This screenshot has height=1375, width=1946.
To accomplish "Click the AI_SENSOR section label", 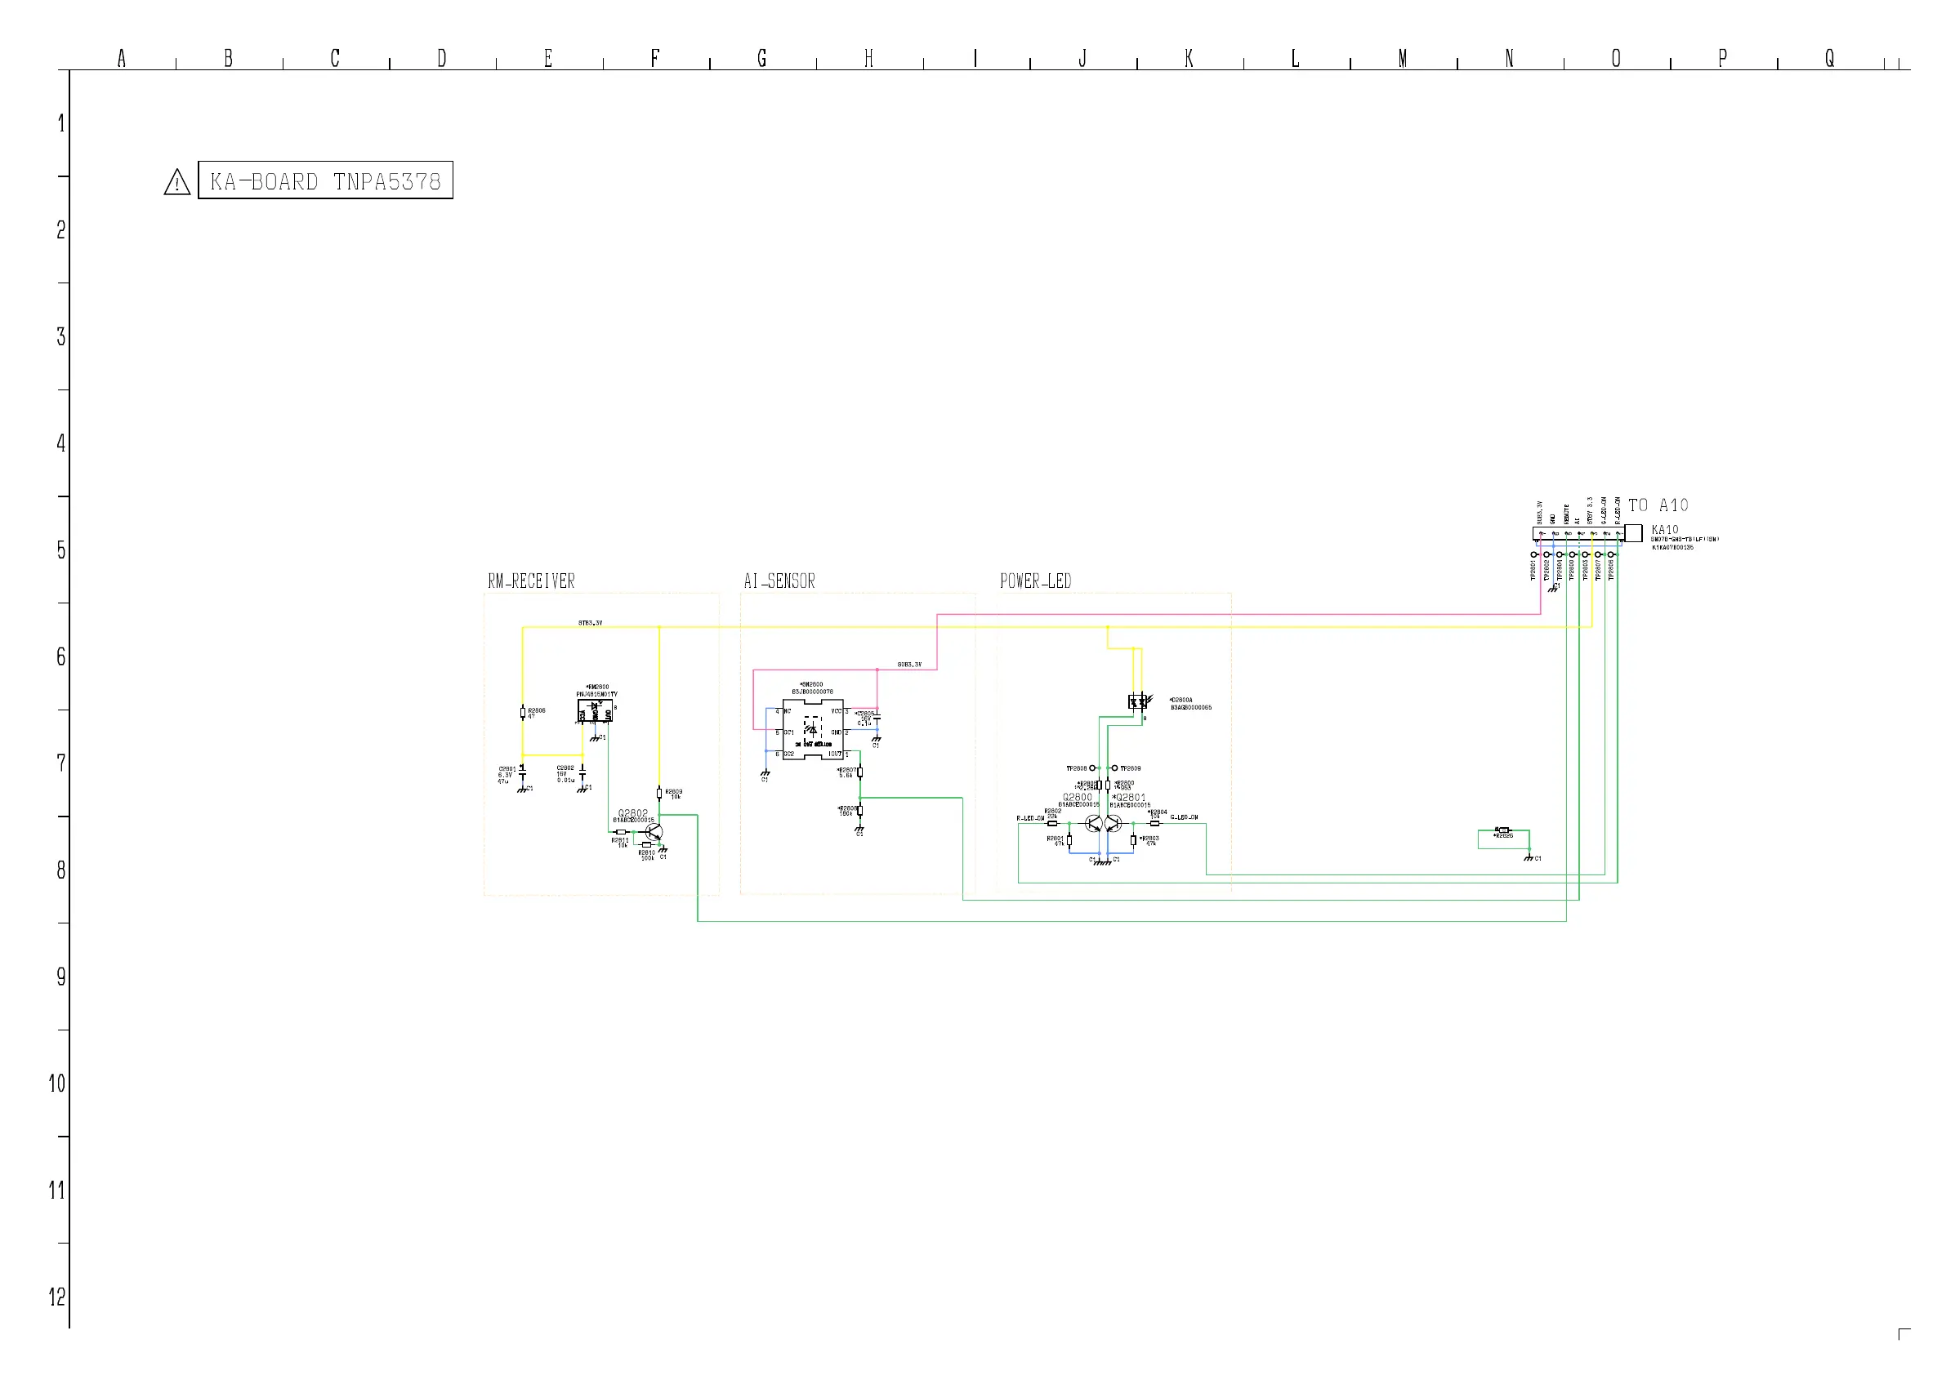I will point(779,581).
